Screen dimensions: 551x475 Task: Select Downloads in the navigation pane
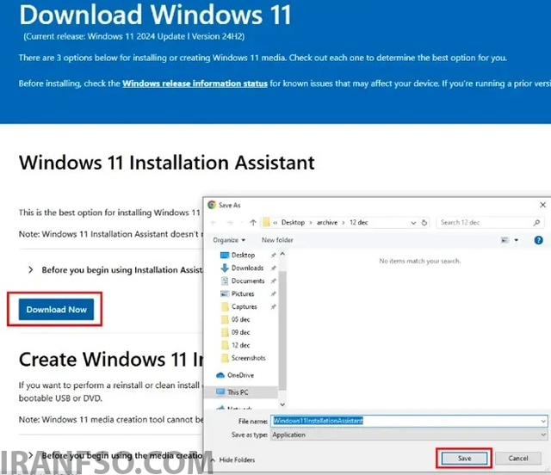247,268
